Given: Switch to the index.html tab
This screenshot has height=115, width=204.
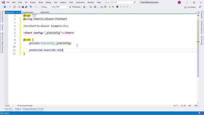Looking at the screenshot, I should (x=45, y=12).
